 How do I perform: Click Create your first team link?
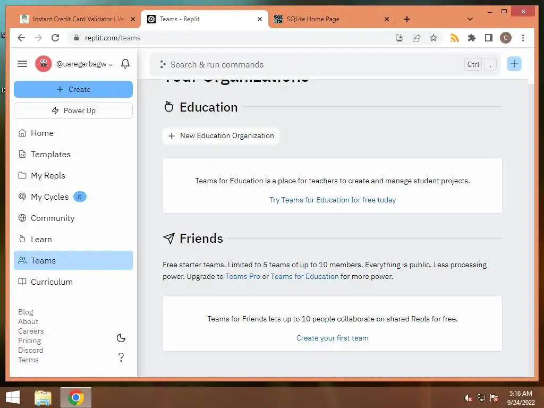tap(333, 338)
